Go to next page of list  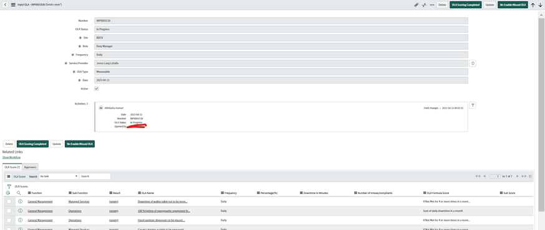coord(517,177)
